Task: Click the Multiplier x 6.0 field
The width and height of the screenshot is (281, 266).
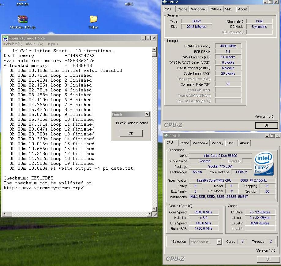Action: coord(204,218)
